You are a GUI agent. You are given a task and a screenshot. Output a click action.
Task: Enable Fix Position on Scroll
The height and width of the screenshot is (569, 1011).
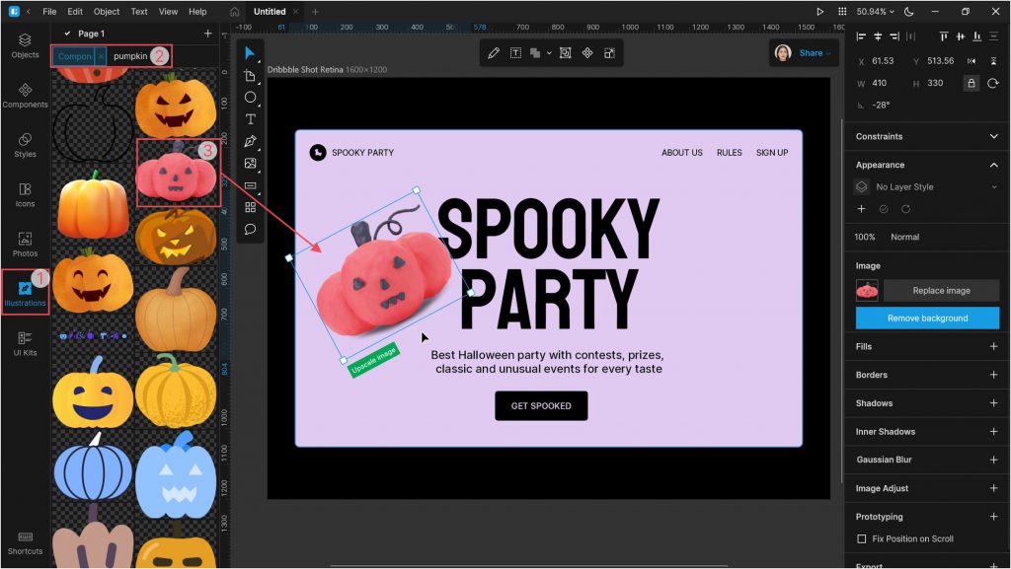coord(861,538)
